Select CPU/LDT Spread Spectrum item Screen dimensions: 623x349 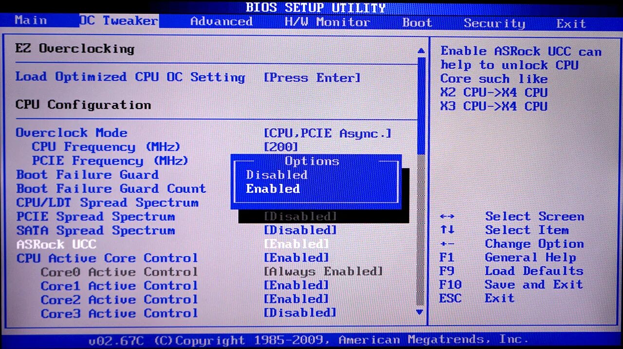[x=107, y=202]
